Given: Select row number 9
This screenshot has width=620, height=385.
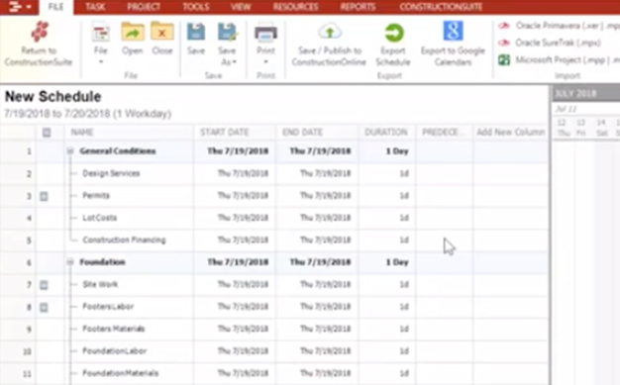Looking at the screenshot, I should pyautogui.click(x=29, y=329).
